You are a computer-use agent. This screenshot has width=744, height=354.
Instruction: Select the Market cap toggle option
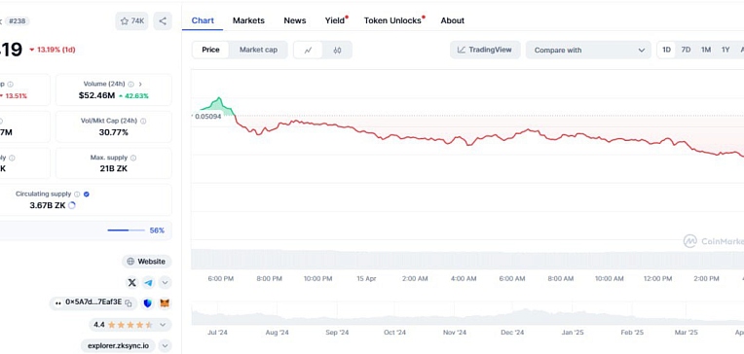pos(258,50)
